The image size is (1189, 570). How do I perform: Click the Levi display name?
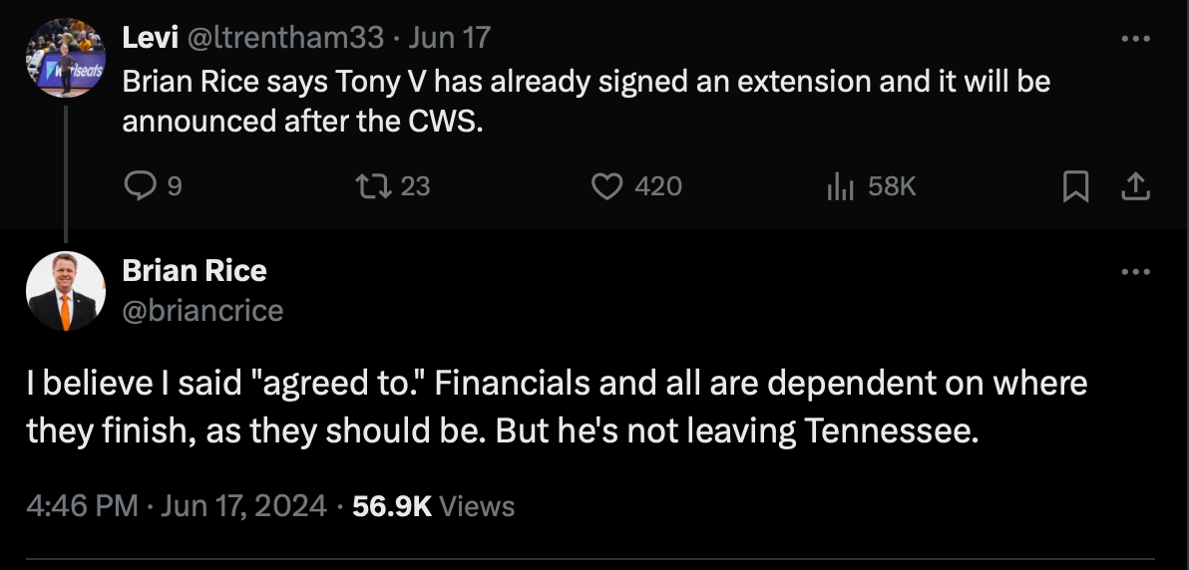point(151,38)
